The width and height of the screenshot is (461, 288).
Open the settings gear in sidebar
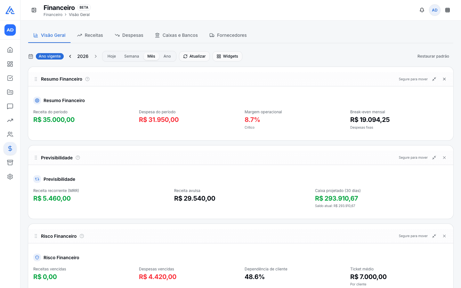coord(10,177)
